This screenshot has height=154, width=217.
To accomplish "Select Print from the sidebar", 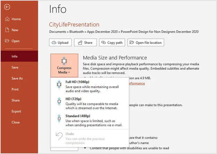I will coord(19,89).
